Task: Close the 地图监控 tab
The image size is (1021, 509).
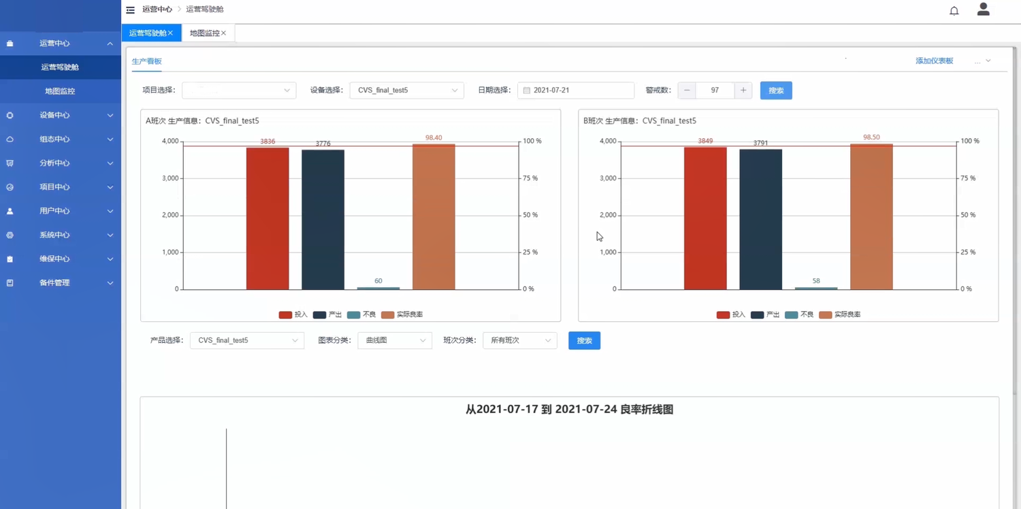Action: [x=223, y=33]
